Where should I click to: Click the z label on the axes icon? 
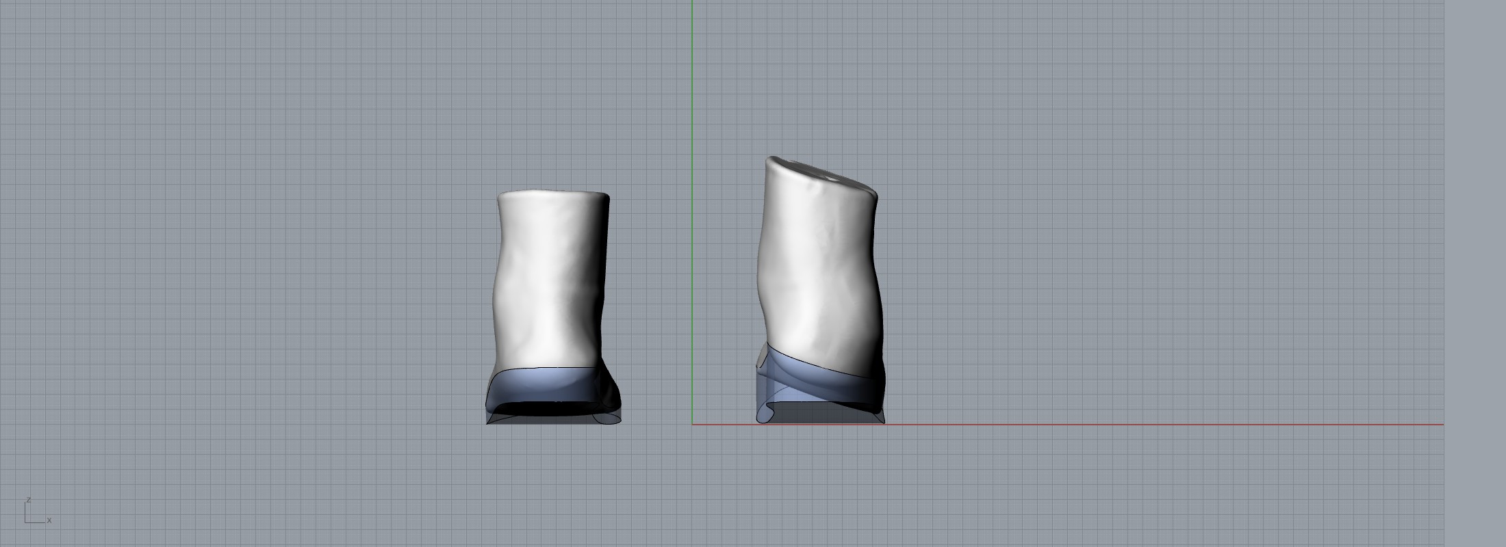point(29,500)
